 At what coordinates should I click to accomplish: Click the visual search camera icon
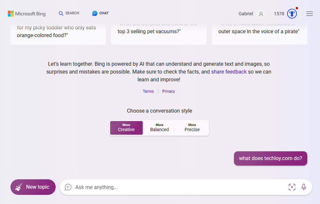click(292, 187)
